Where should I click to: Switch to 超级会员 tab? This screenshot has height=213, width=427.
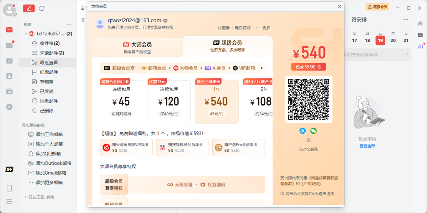point(227,45)
